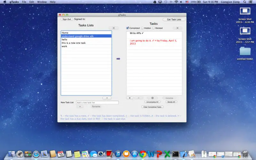The image size is (256, 160).
Task: Select this is a new one task list
Action: tap(86, 43)
